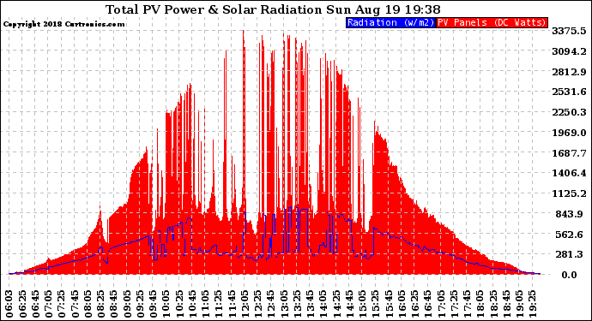Click the y-axis label 1687.7
Image resolution: width=592 pixels, height=321 pixels.
click(x=569, y=152)
